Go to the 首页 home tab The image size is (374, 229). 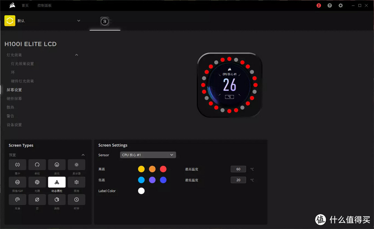25,5
